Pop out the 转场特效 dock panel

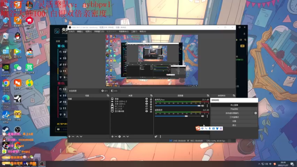(x=234, y=96)
